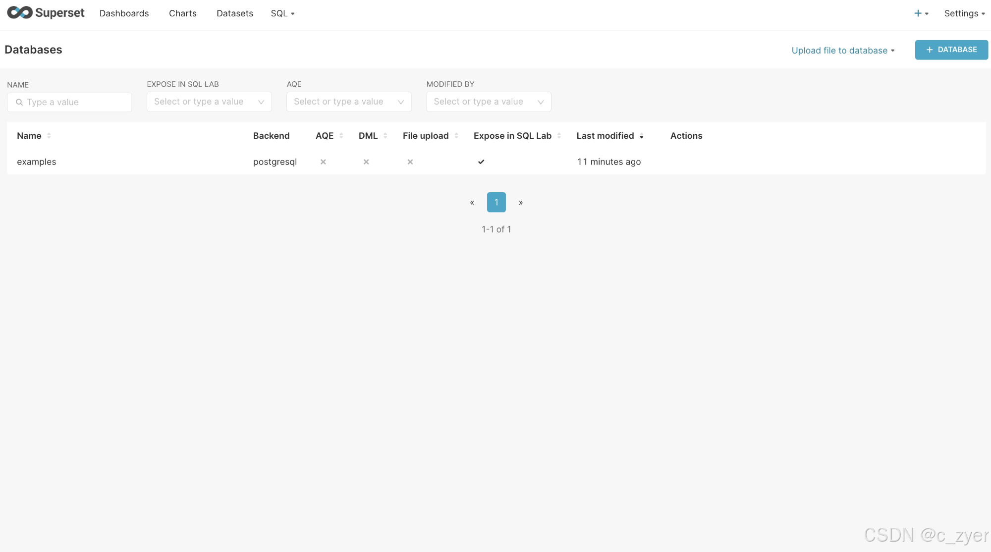Sort the table by Name column

click(x=34, y=136)
